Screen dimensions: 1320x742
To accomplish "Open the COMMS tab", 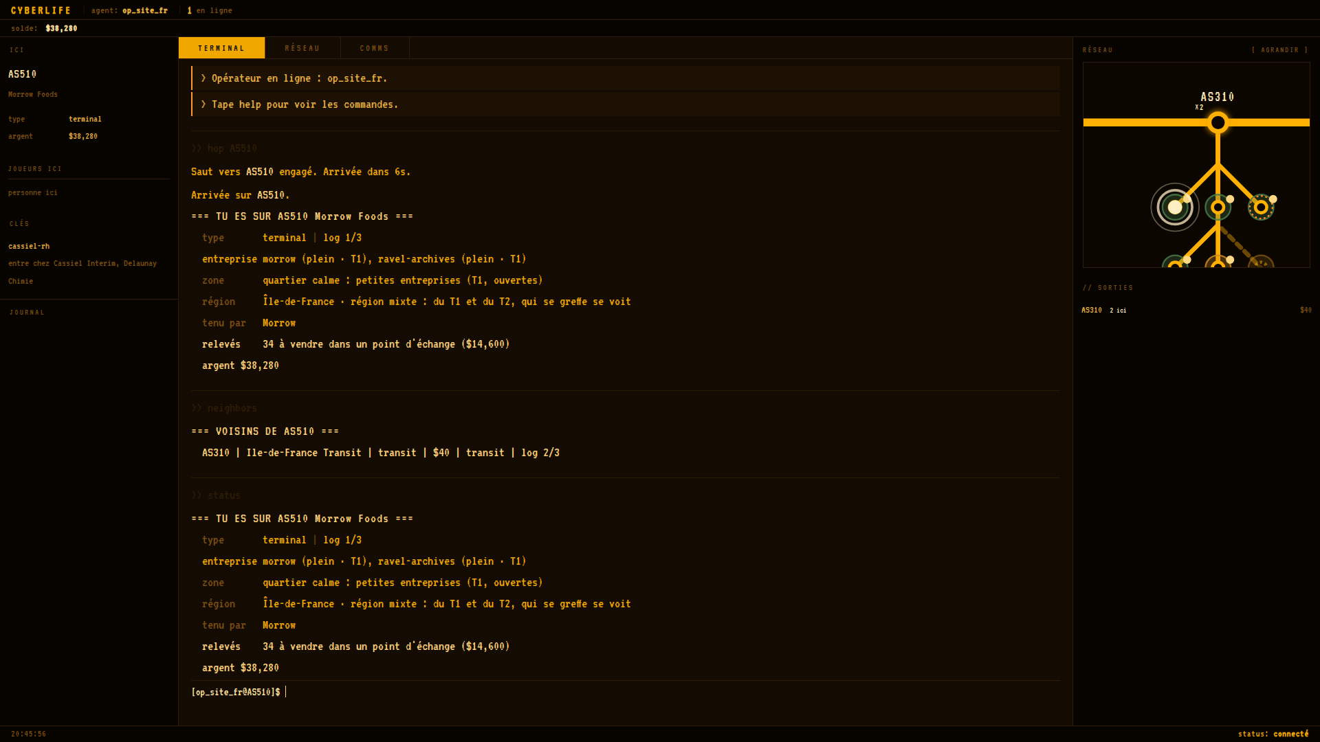I will click(x=375, y=48).
